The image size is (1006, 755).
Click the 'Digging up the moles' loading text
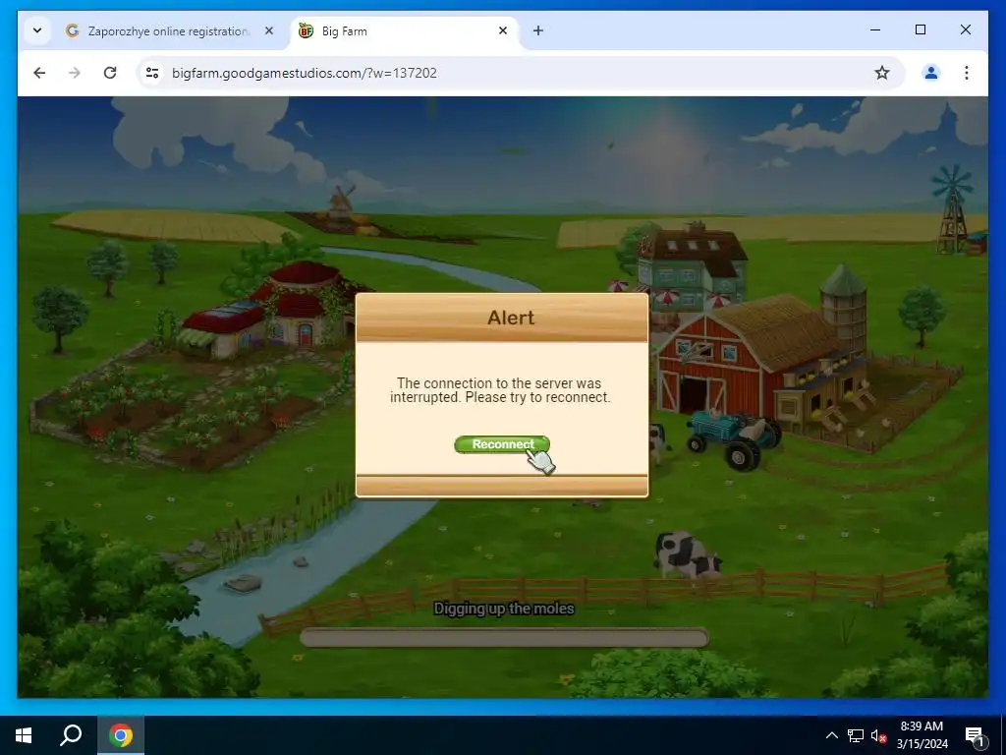504,609
